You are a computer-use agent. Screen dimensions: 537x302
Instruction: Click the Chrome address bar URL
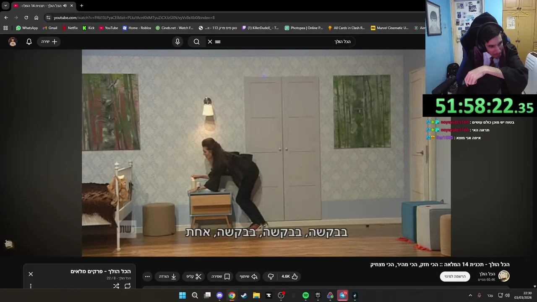coord(134,18)
